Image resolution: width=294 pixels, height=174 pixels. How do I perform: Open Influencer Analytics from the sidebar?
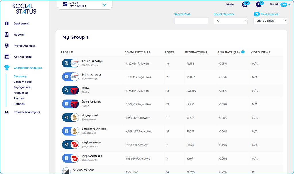(x=6, y=112)
